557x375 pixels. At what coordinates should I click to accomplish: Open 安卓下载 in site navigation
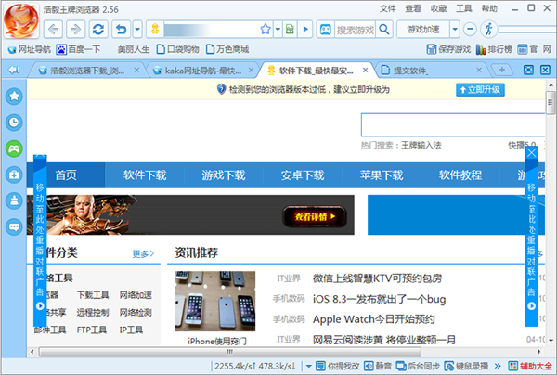click(303, 175)
